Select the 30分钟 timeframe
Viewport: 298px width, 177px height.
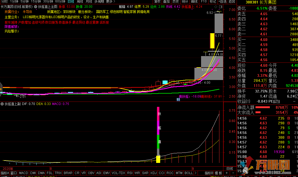tap(48, 2)
